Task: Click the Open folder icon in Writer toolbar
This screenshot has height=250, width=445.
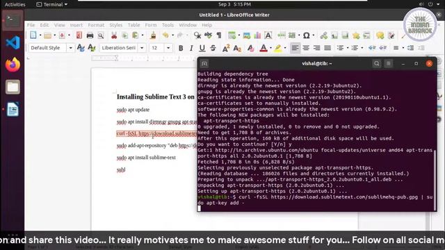Action: [48, 35]
